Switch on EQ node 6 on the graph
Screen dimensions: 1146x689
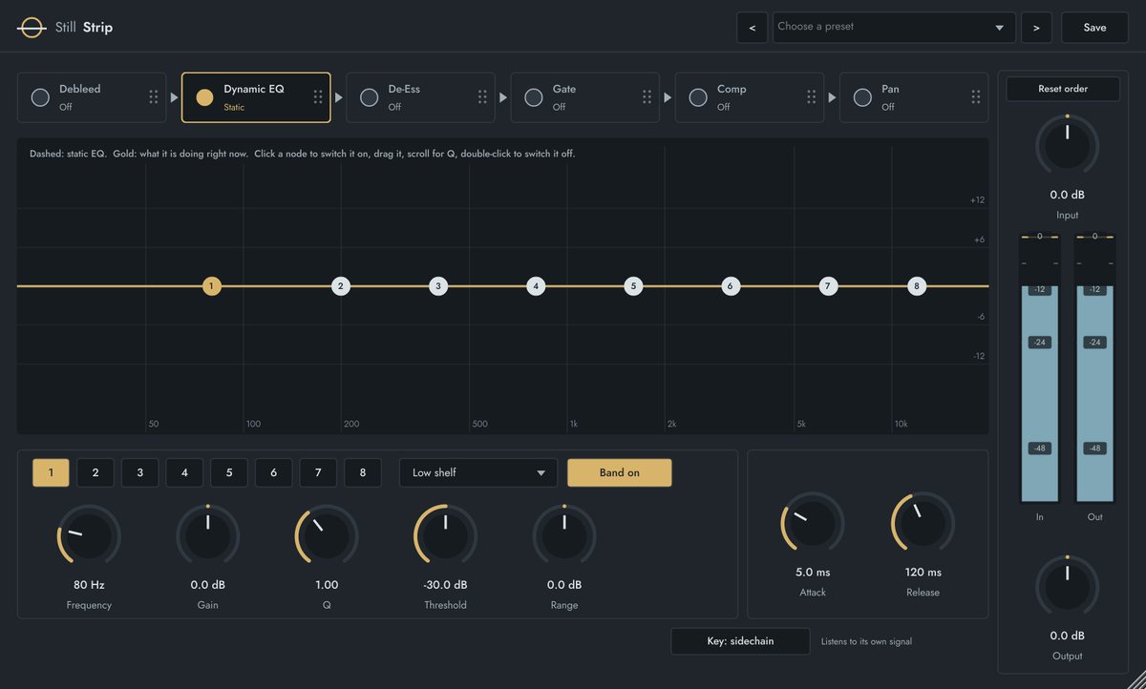point(731,285)
